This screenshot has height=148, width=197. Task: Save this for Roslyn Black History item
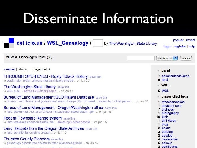click(95, 77)
